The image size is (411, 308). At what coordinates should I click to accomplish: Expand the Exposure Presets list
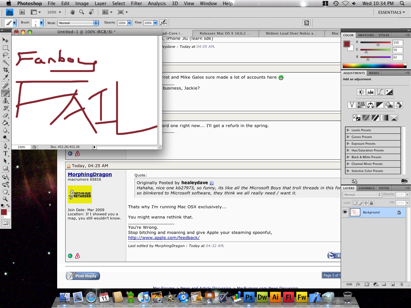point(348,143)
